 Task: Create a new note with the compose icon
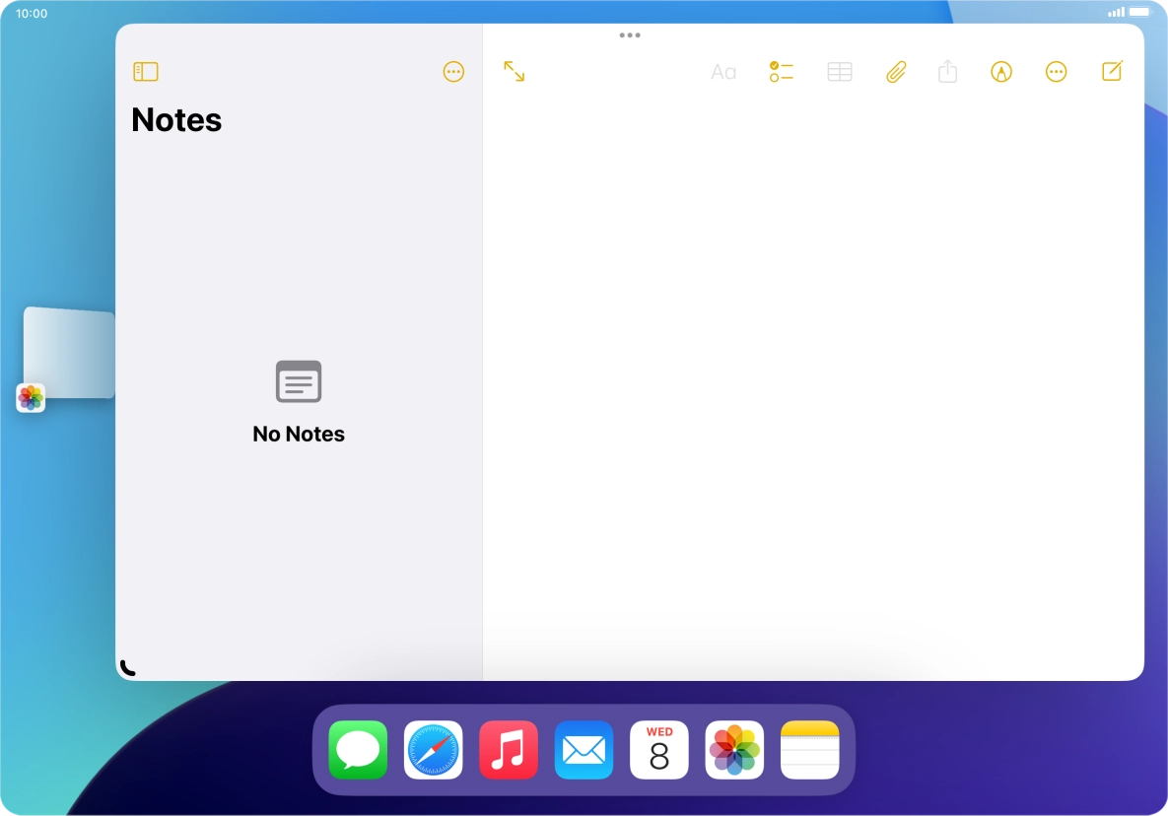click(1112, 71)
